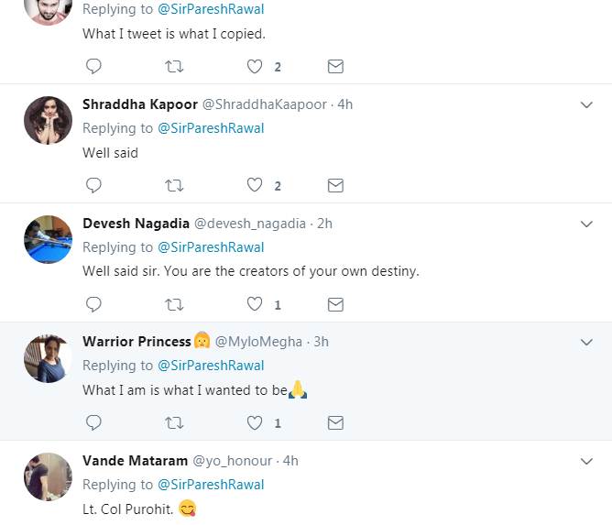Click the @MyloMegha handle
Image resolution: width=612 pixels, height=525 pixels.
258,342
